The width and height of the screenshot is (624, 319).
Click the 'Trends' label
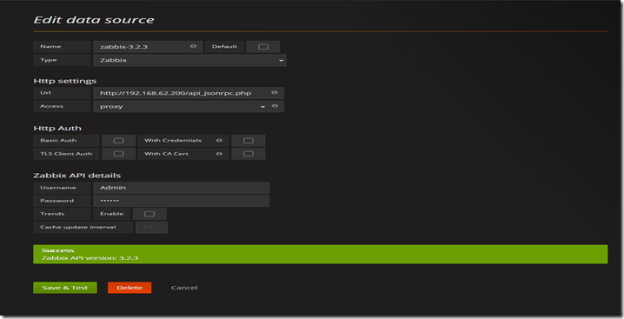pyautogui.click(x=52, y=214)
